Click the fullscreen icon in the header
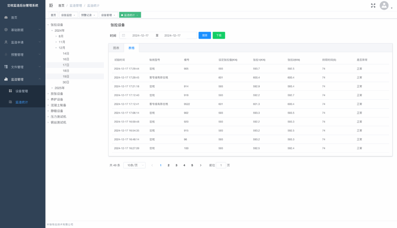Screen dimensions: 397x228 373,5
